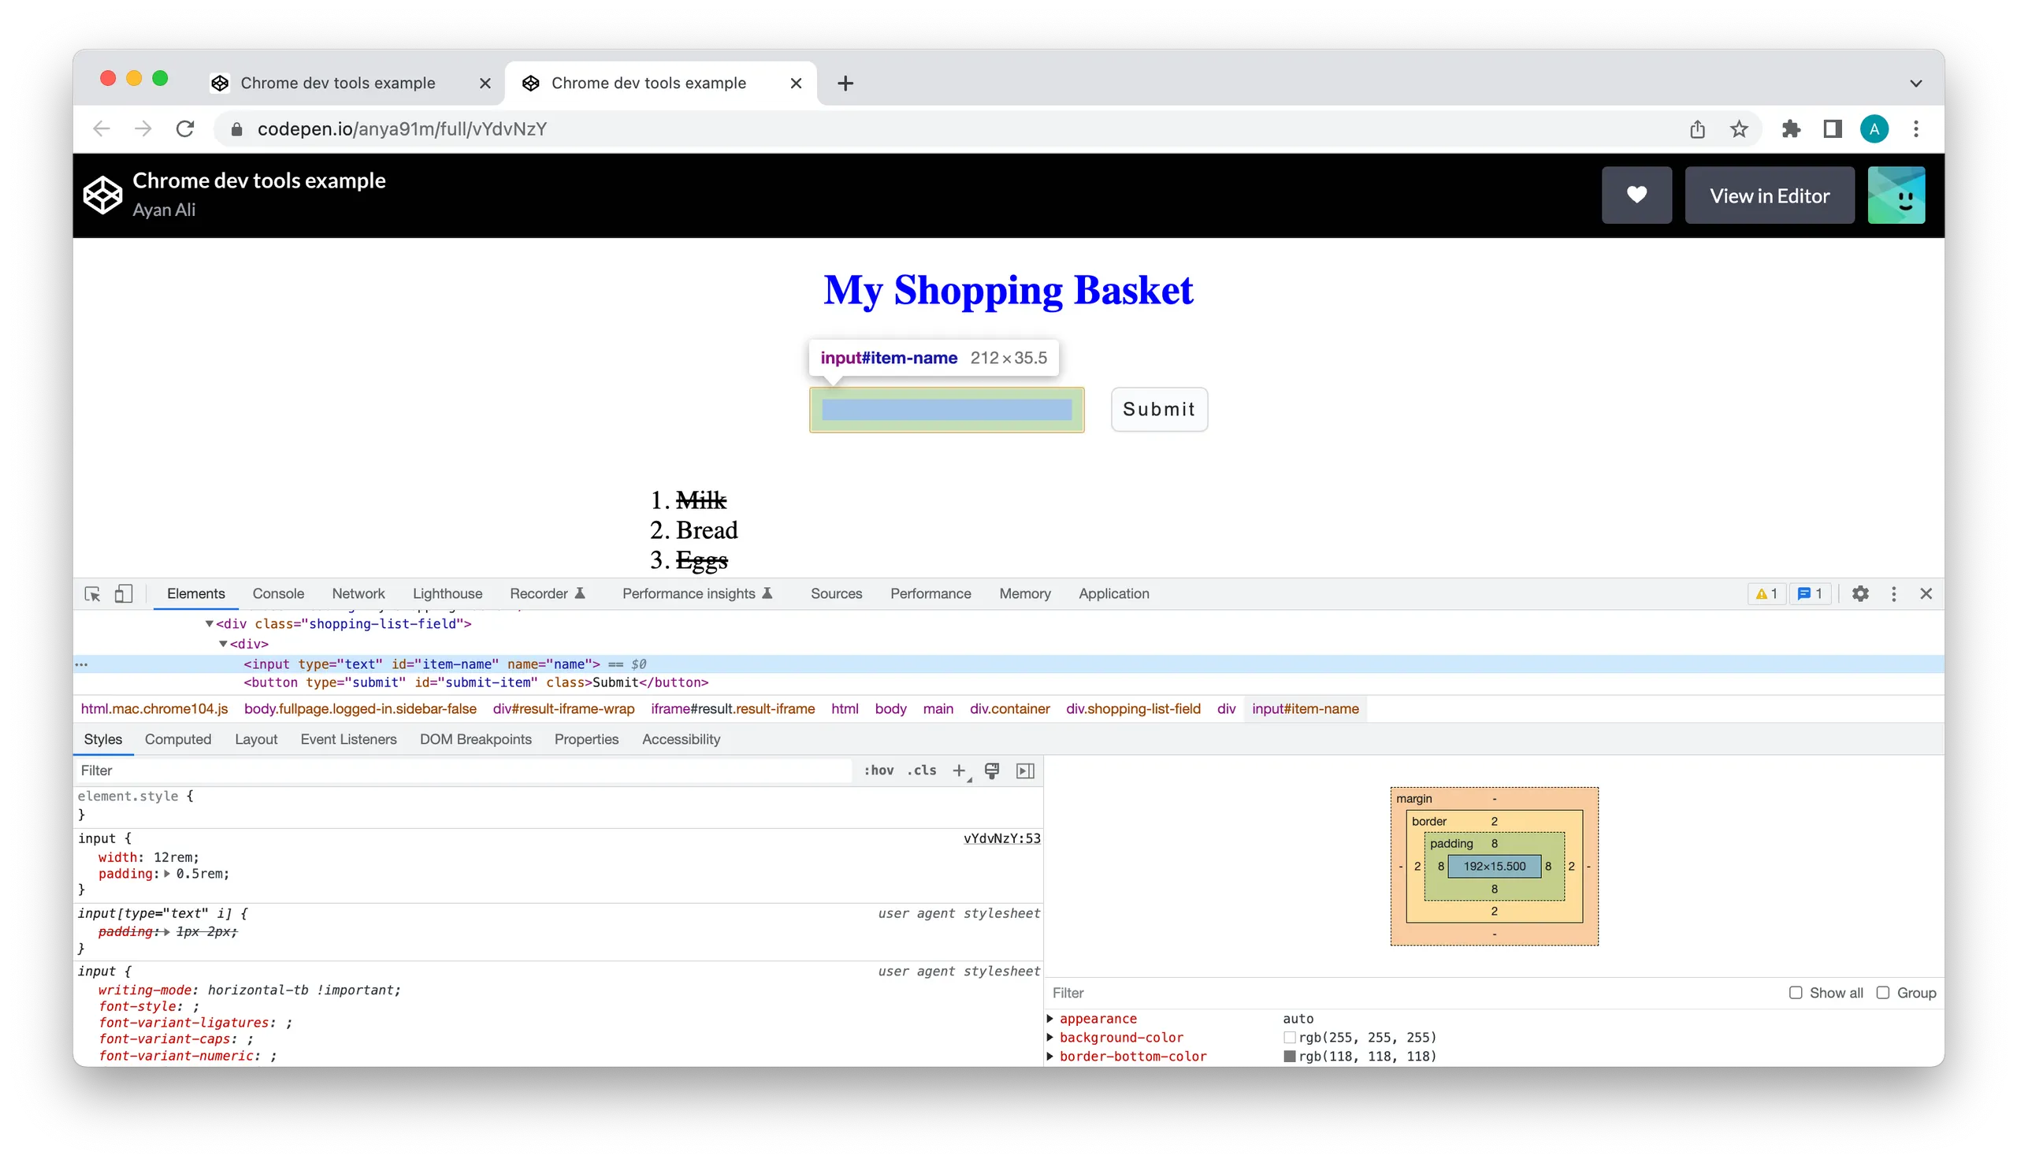Open the Computed styles tab

click(177, 739)
